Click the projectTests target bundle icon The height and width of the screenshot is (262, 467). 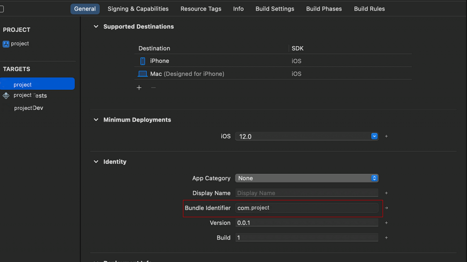(x=6, y=96)
